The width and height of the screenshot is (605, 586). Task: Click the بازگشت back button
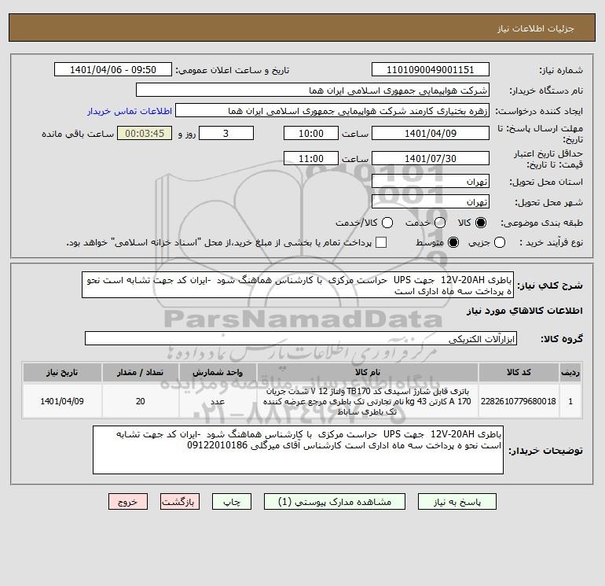[180, 502]
